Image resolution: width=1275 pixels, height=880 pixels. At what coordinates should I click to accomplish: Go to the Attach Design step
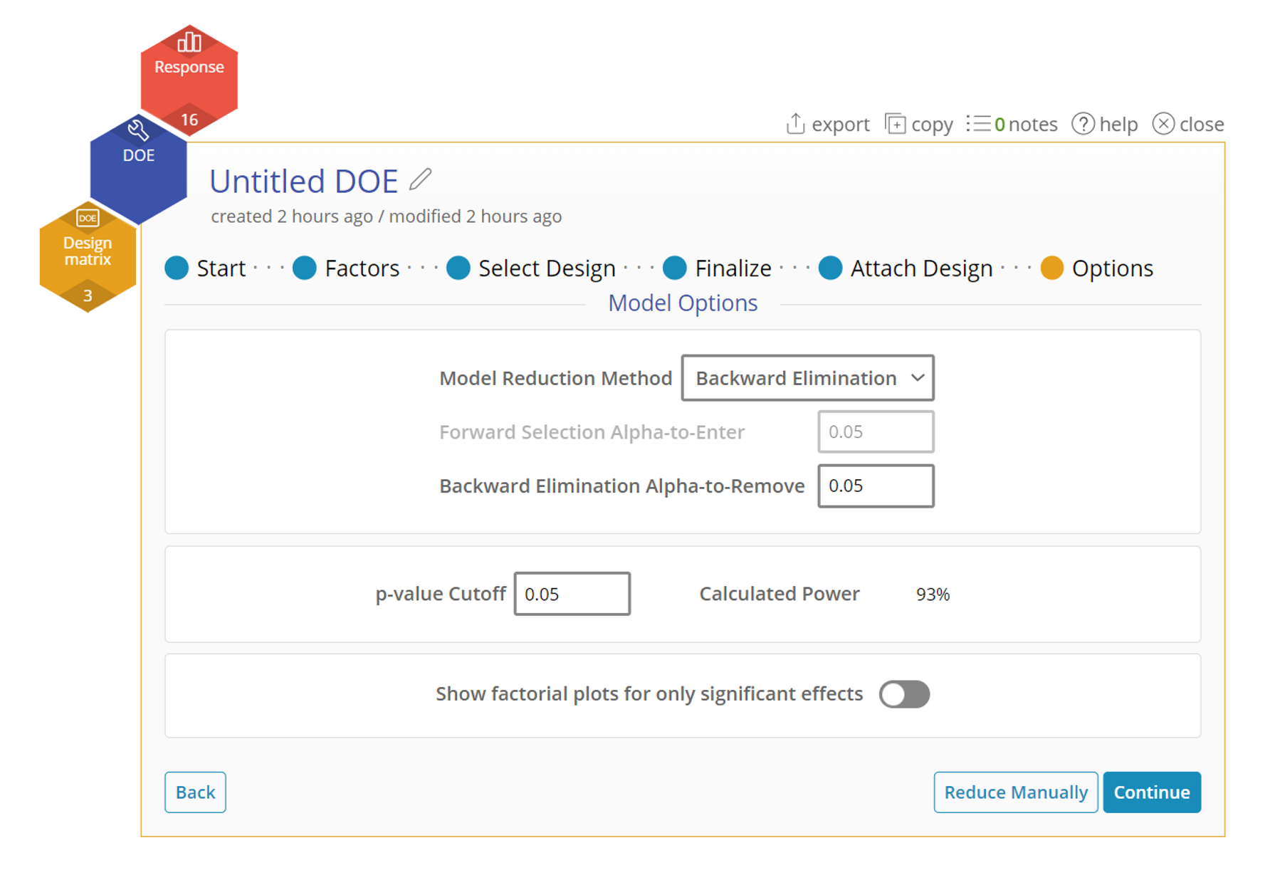(x=906, y=268)
